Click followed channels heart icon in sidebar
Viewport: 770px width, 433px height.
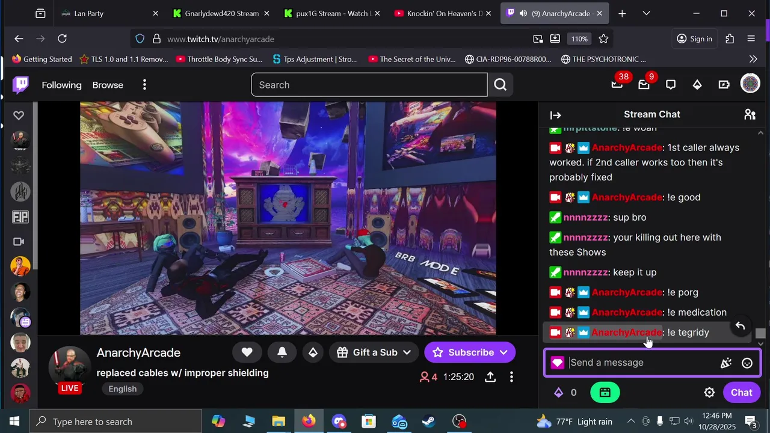(19, 115)
